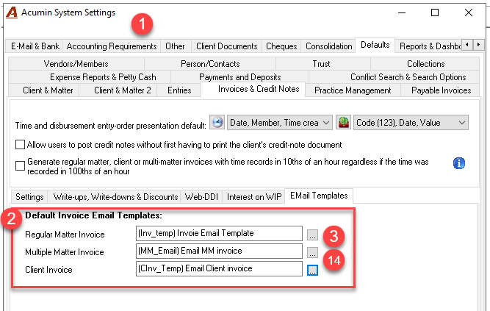This screenshot has height=311, width=490.
Task: Toggle generate invoices in 10ths of an hour
Action: pos(21,165)
